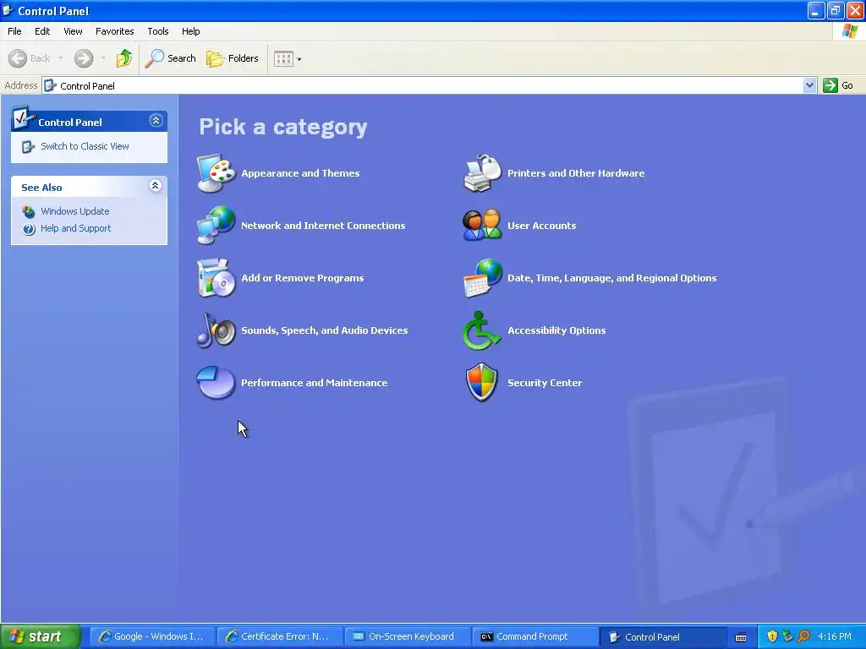This screenshot has height=649, width=866.
Task: Click the Go button next to address bar
Action: pos(838,85)
